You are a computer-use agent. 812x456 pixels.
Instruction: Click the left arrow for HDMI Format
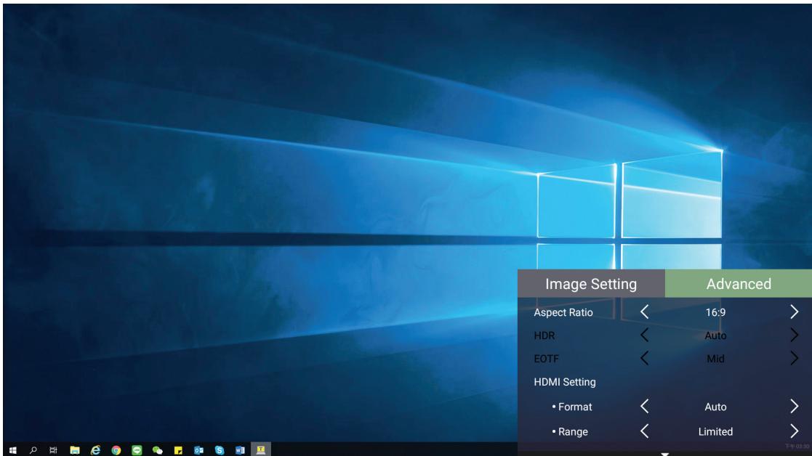click(x=644, y=407)
